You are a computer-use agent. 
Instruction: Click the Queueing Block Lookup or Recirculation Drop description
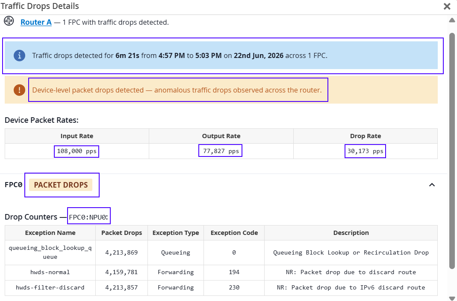(351, 252)
